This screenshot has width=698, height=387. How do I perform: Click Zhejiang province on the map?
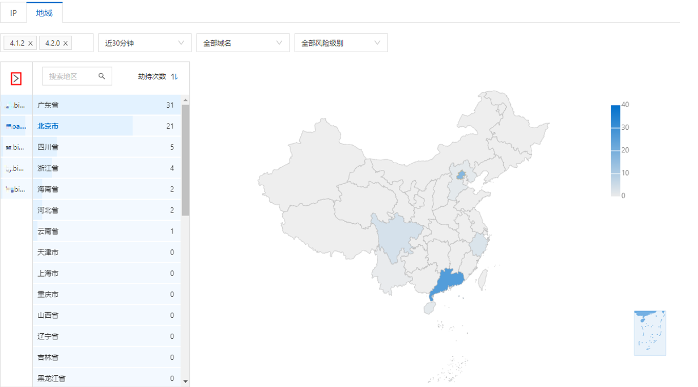(x=480, y=245)
